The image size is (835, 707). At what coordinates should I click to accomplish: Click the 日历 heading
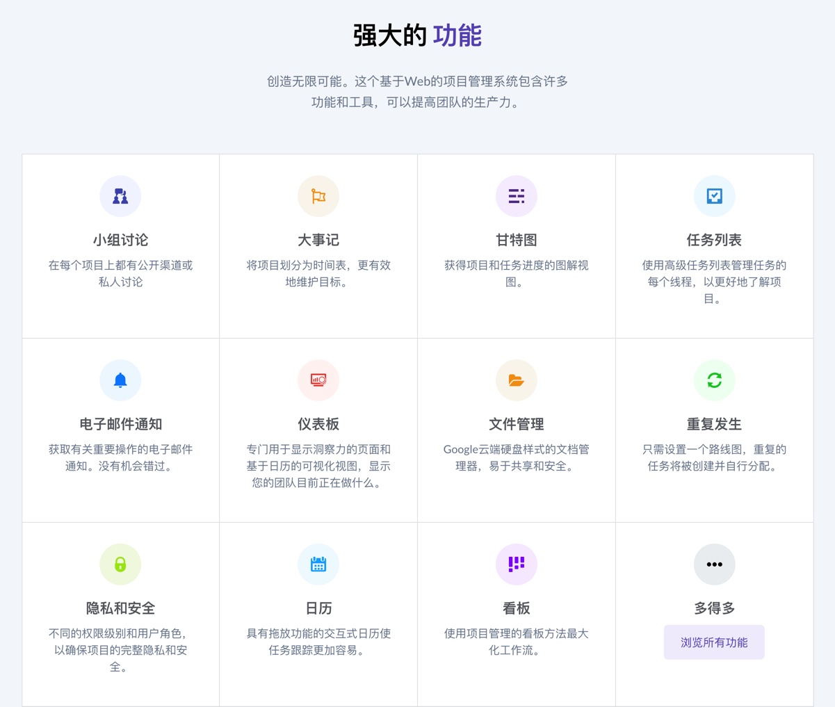[x=318, y=608]
